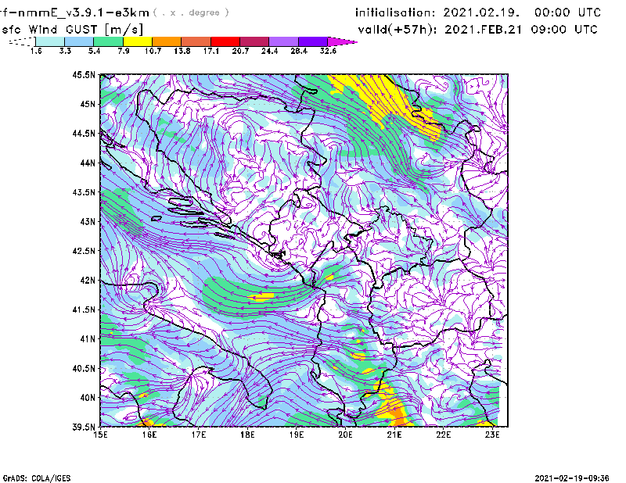Click the timestamp '2021-02-19-09:36'
The height and width of the screenshot is (483, 626).
[572, 478]
